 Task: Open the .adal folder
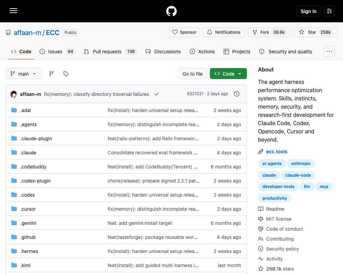point(26,110)
